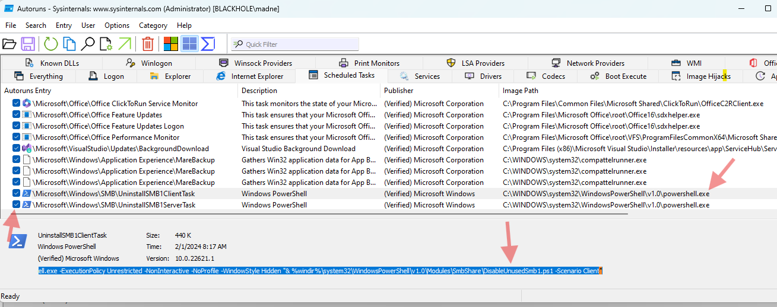Click 'Visual Studio Background Download' description
This screenshot has height=307, width=777.
click(299, 149)
